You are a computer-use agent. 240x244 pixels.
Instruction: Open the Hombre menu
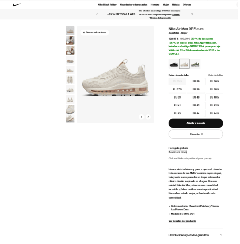coord(155,5)
